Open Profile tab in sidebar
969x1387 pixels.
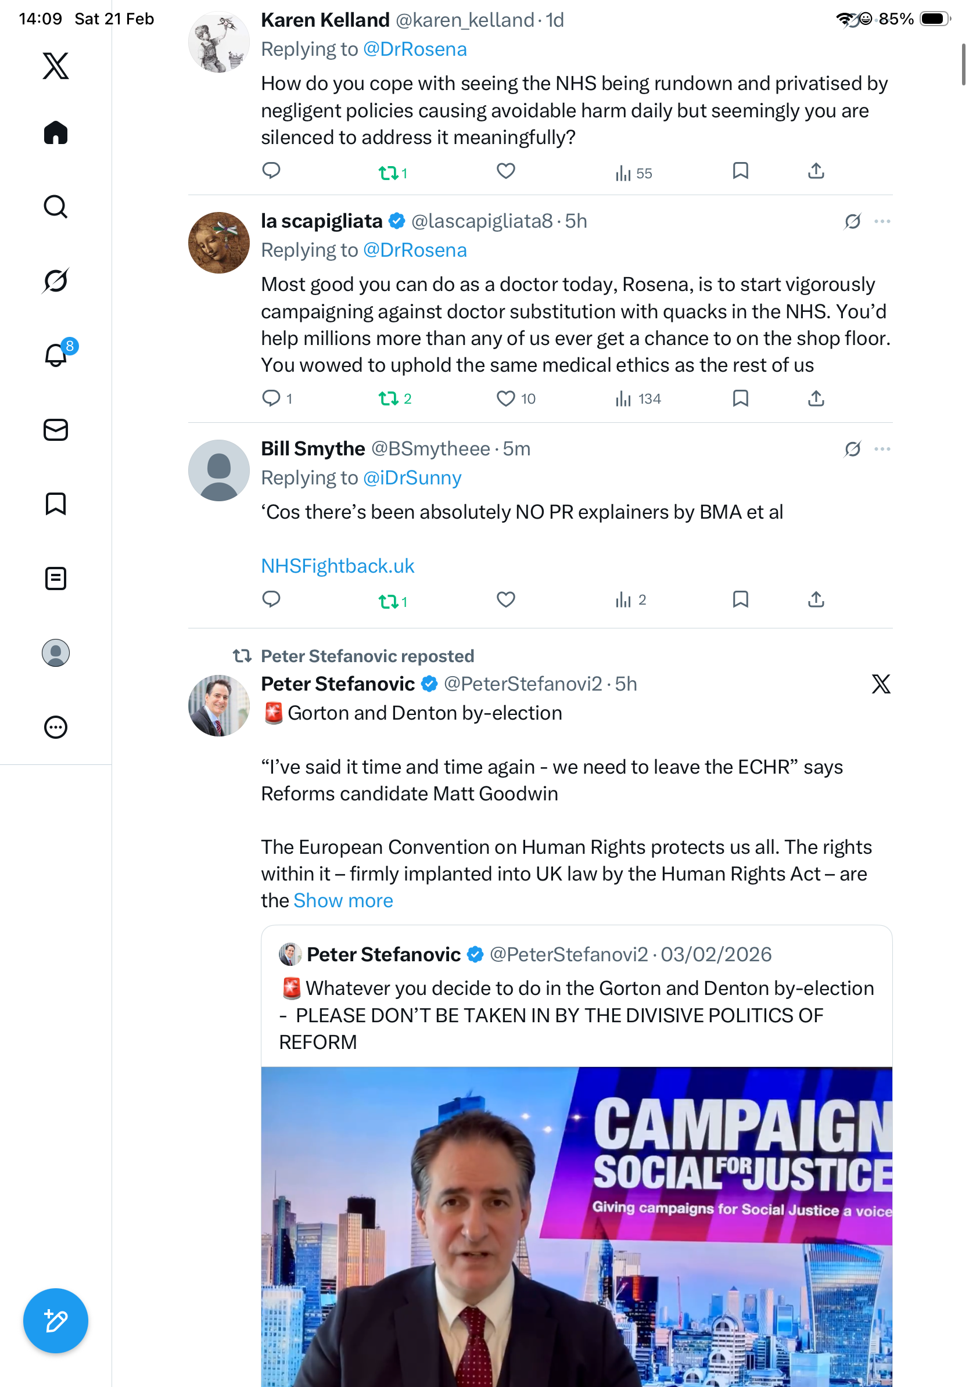click(x=56, y=653)
